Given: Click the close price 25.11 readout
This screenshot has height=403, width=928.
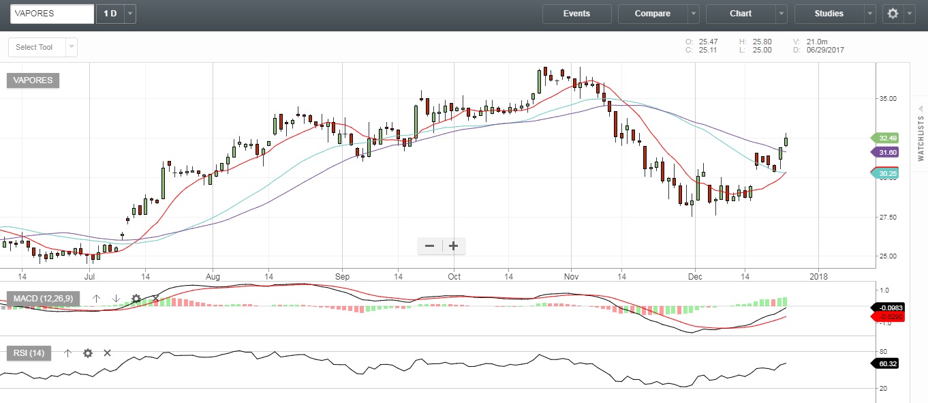Looking at the screenshot, I should pos(709,50).
